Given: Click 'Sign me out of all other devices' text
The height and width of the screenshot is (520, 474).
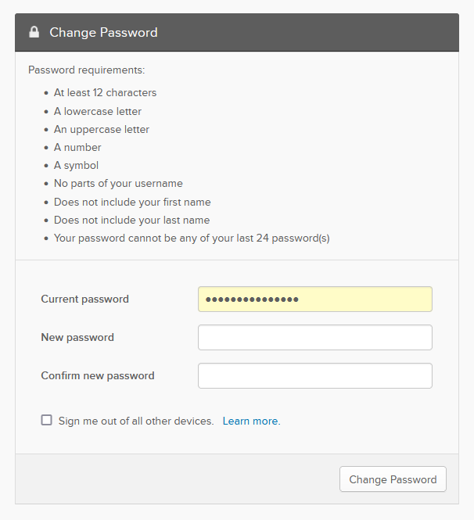Looking at the screenshot, I should point(136,421).
